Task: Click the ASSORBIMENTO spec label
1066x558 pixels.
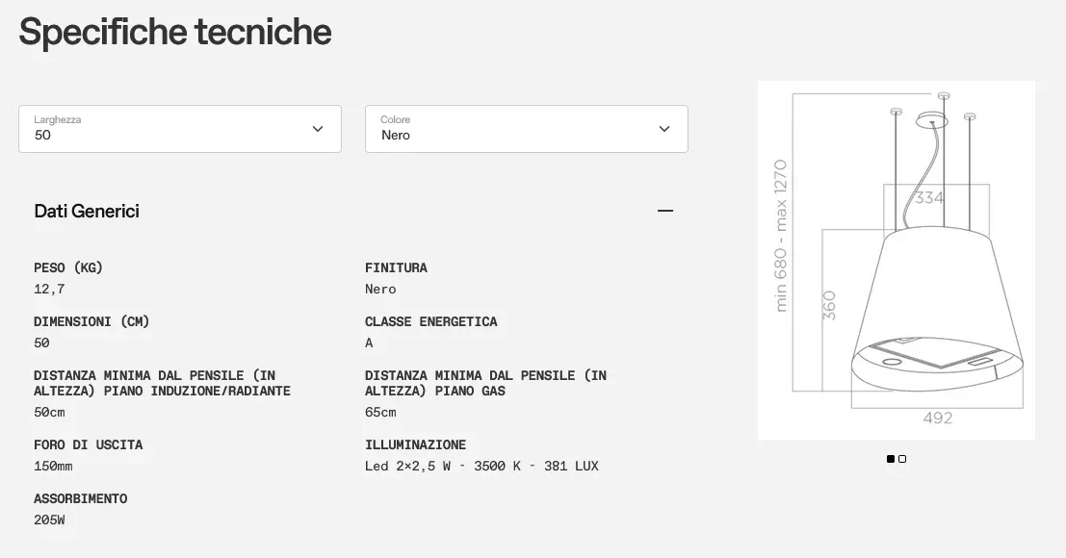Action: [x=80, y=498]
